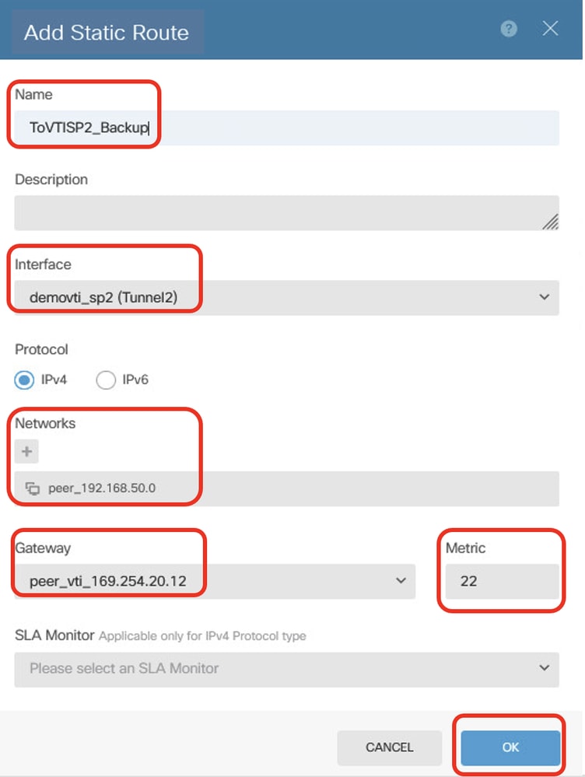Click the plus icon under Networks

click(26, 451)
